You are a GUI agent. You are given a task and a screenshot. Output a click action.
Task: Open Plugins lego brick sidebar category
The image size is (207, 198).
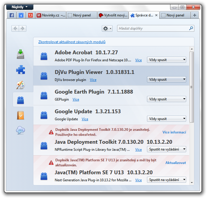pos(20,100)
